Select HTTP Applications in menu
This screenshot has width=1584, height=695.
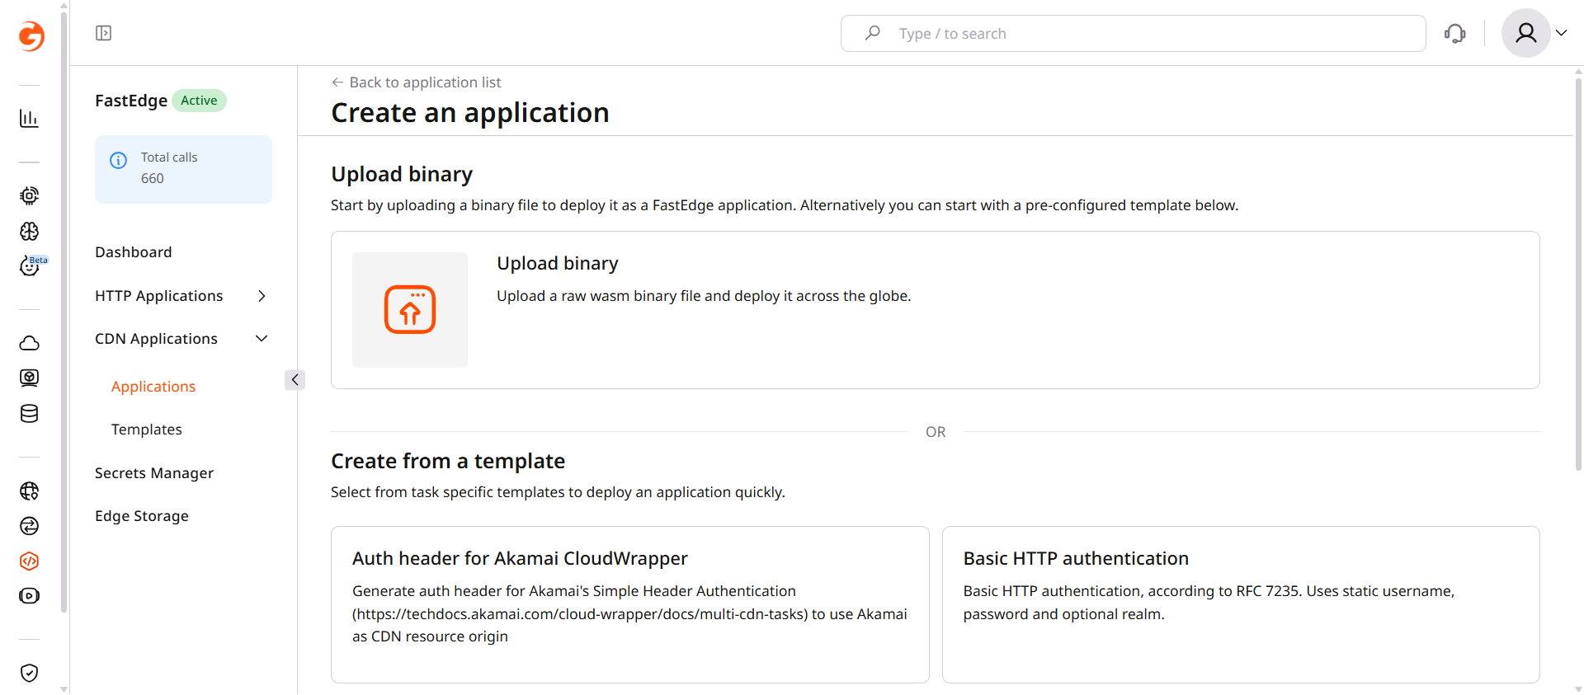[x=159, y=296]
